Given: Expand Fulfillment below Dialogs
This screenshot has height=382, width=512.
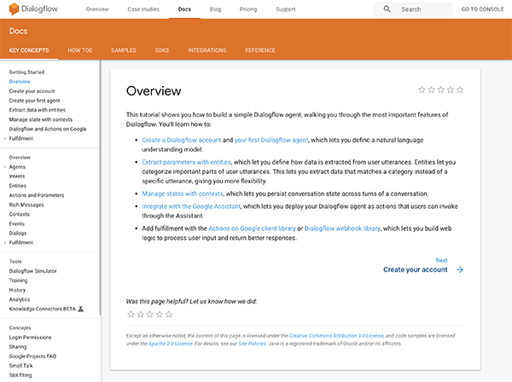Looking at the screenshot, I should tap(4, 243).
